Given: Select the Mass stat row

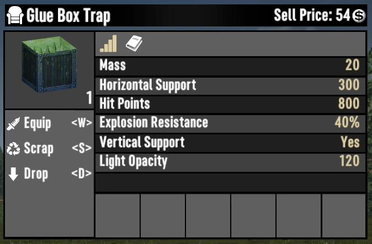Looking at the screenshot, I should coord(230,66).
